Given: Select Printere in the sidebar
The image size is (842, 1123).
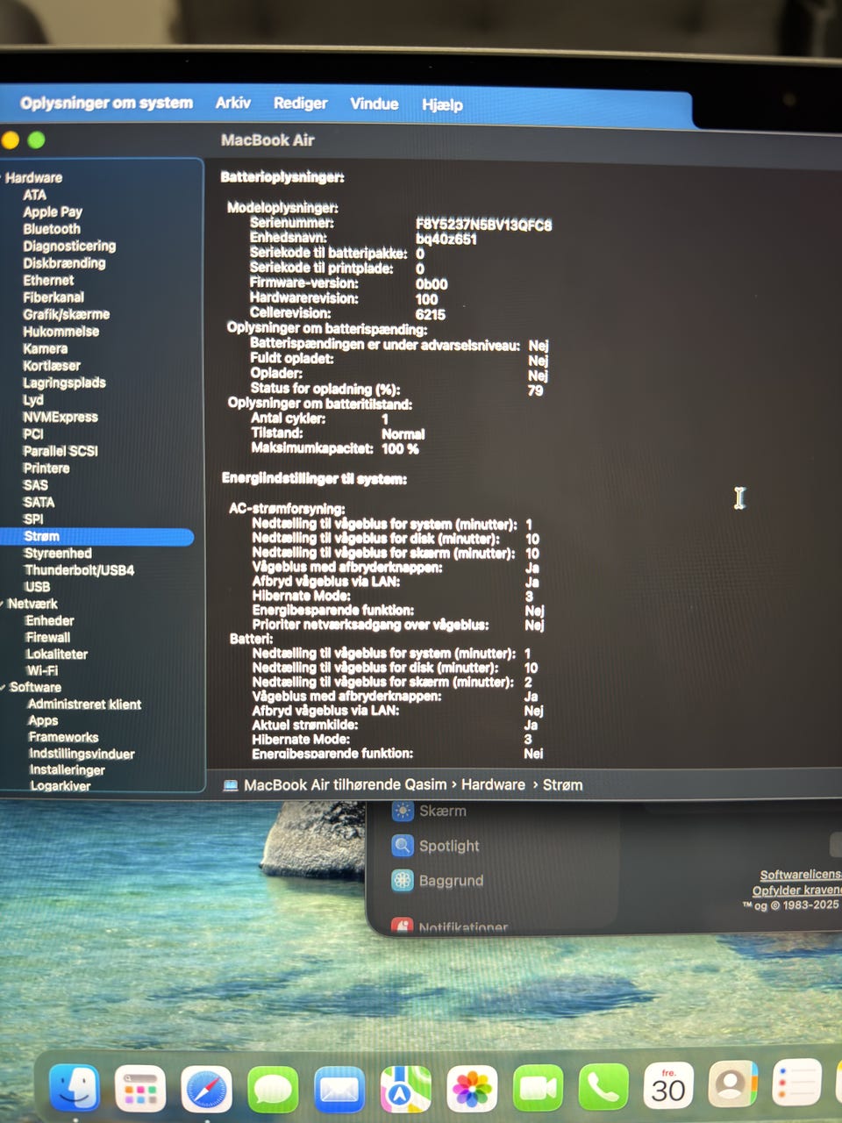Looking at the screenshot, I should (46, 468).
